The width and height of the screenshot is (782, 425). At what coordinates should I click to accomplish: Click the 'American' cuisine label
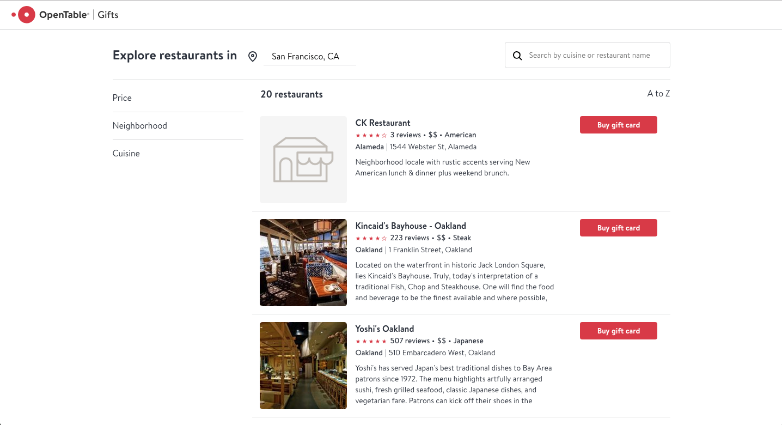460,135
